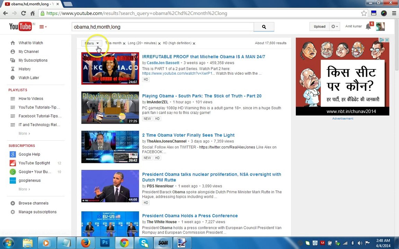Reload the page
The height and width of the screenshot is (249, 399).
pos(24,13)
